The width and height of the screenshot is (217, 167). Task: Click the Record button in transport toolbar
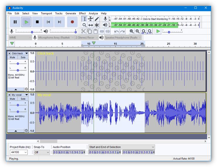click(x=72, y=22)
